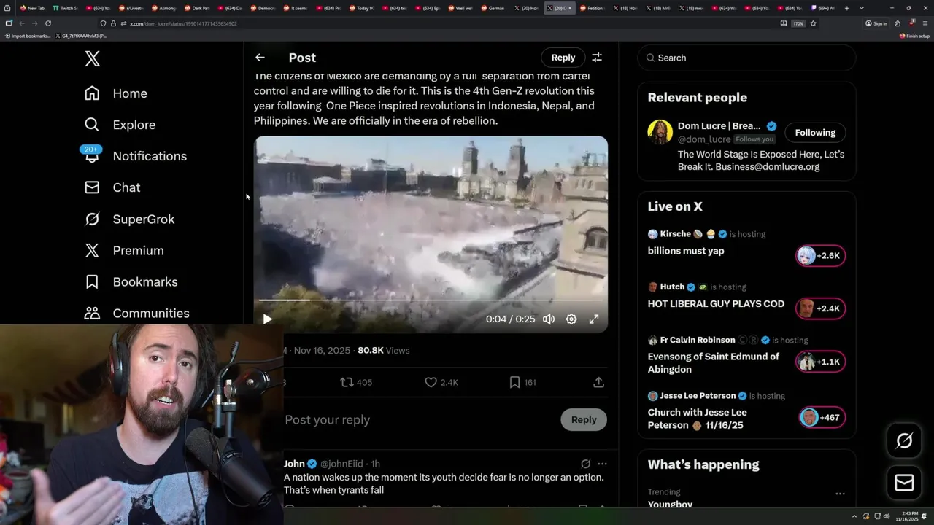Image resolution: width=934 pixels, height=525 pixels.
Task: Share the post using the upload icon
Action: click(598, 382)
